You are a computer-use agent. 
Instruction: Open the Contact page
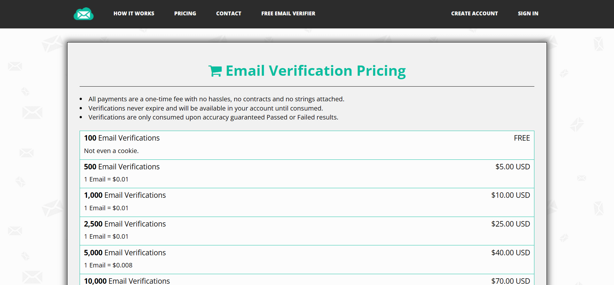point(228,13)
